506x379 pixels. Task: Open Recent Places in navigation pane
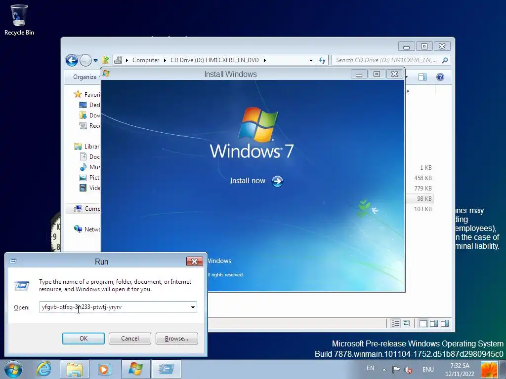[x=89, y=125]
